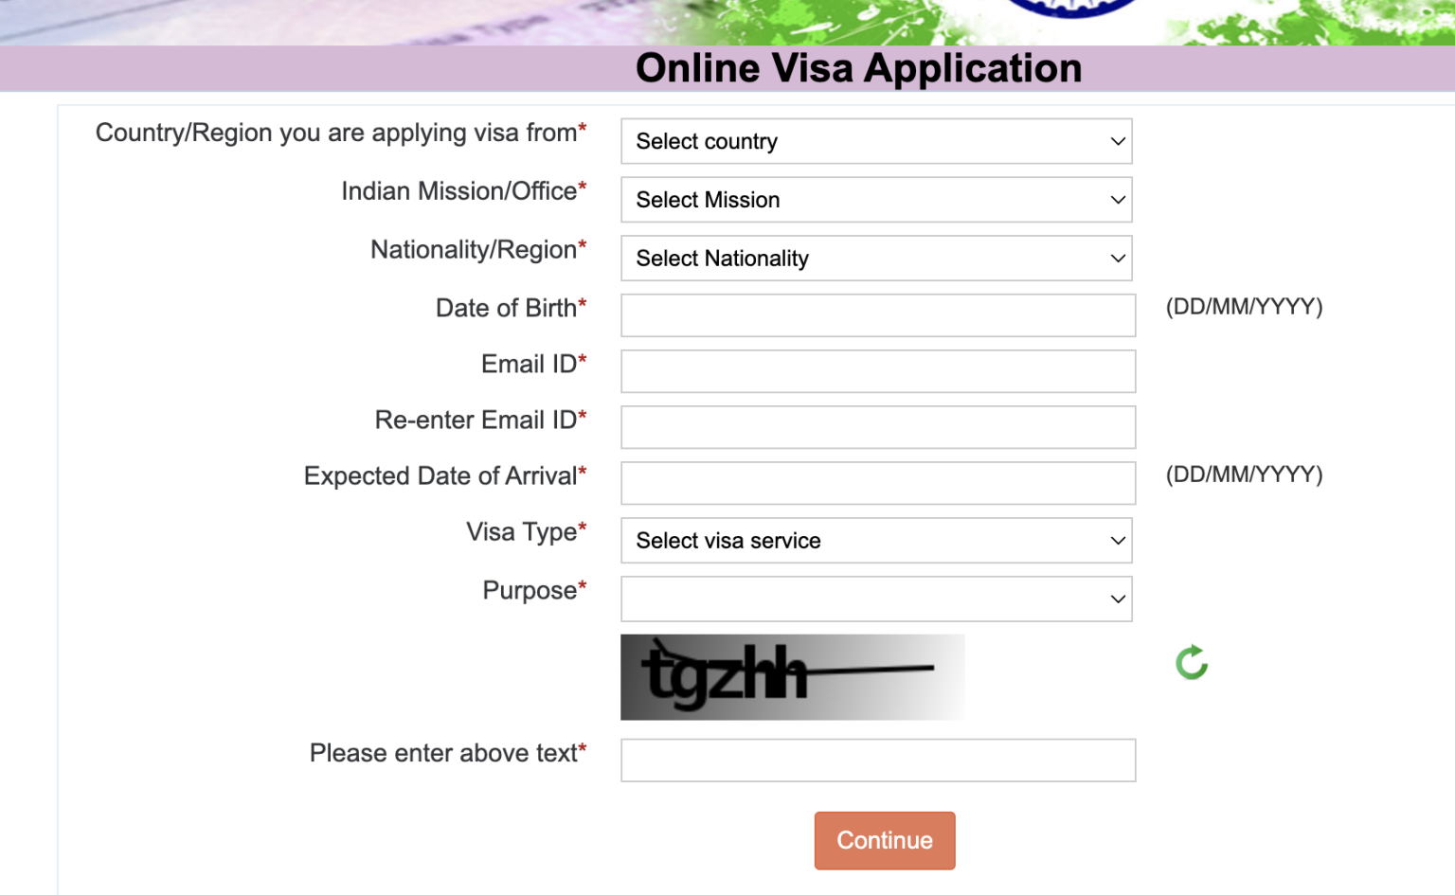Click the Re-enter Email ID field
Image resolution: width=1455 pixels, height=895 pixels.
pos(877,427)
